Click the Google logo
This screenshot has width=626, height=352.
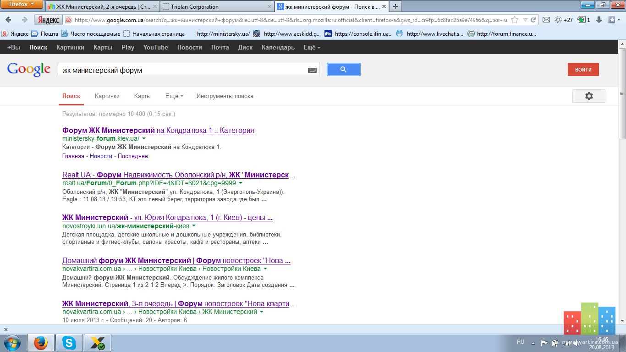tap(29, 69)
